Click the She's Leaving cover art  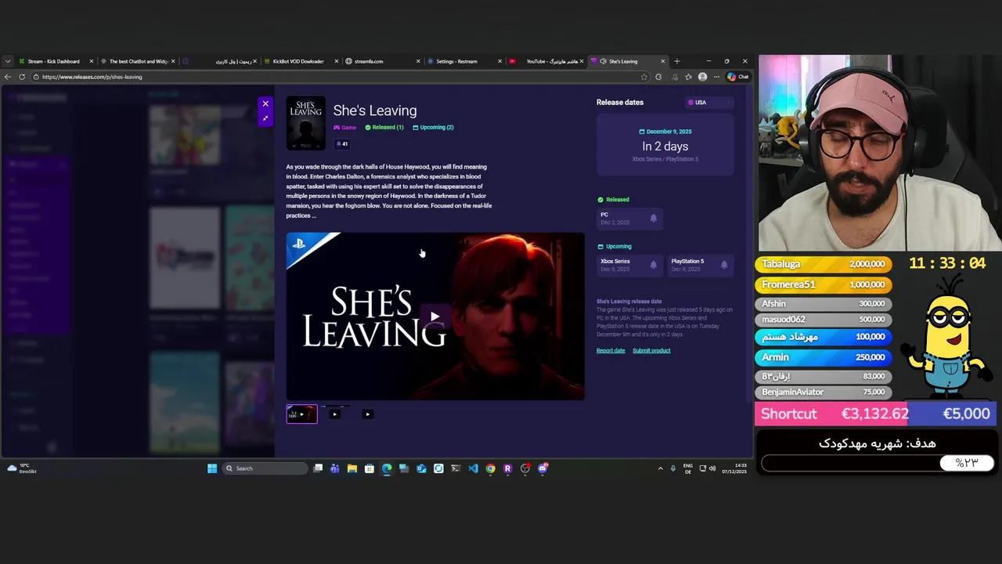point(305,123)
